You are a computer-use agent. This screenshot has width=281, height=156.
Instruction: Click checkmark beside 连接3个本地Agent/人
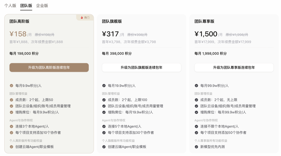click(x=11, y=126)
